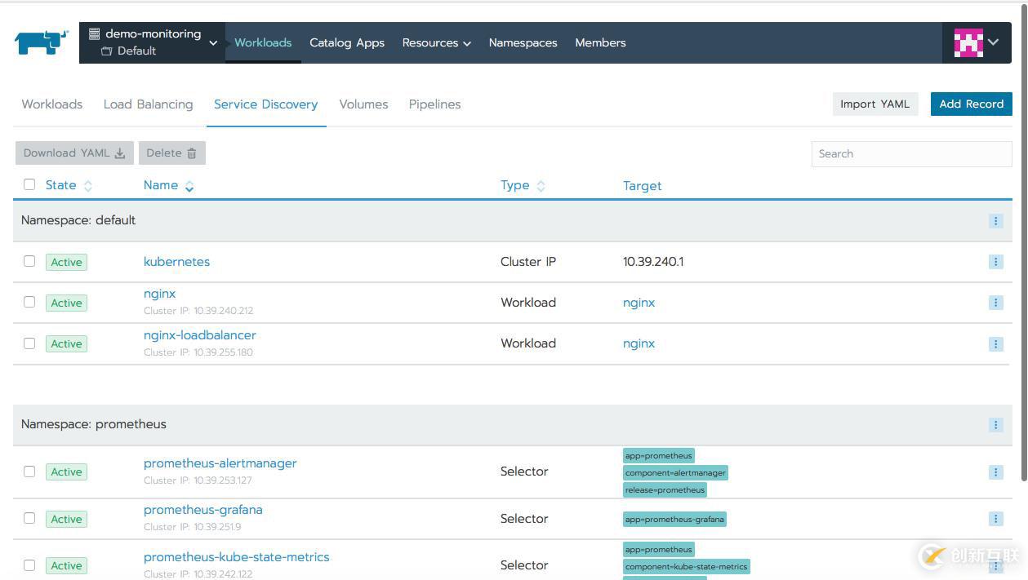Open the Resources dropdown menu
Viewport: 1028px width, 580px height.
[x=436, y=42]
